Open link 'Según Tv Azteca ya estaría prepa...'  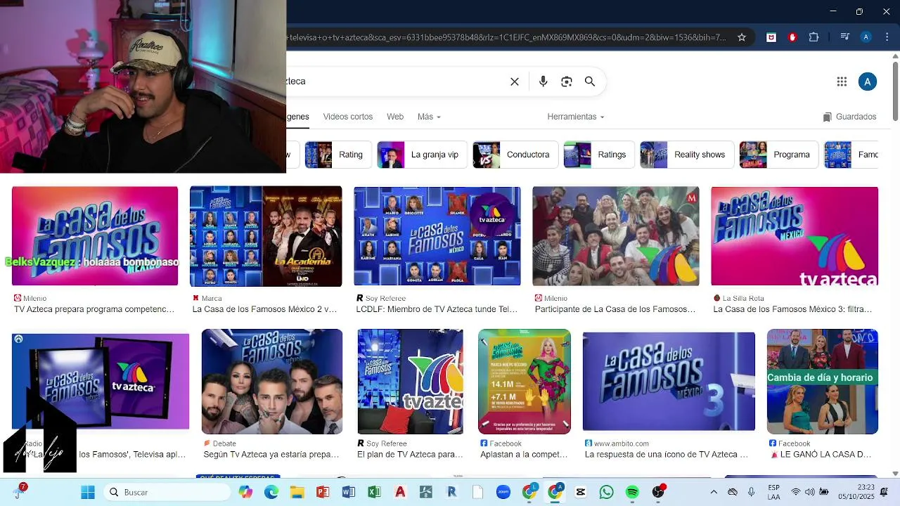pos(271,455)
